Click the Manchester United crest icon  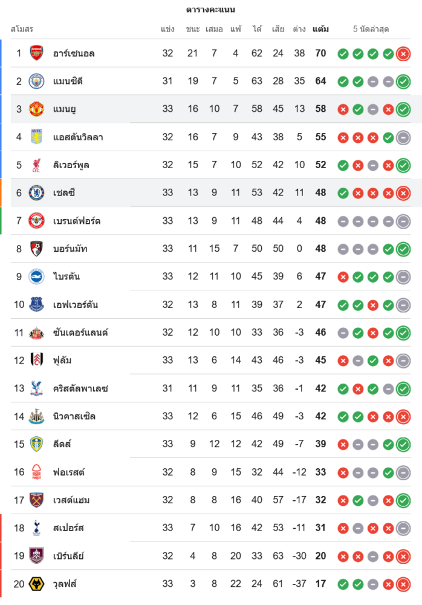pyautogui.click(x=37, y=109)
